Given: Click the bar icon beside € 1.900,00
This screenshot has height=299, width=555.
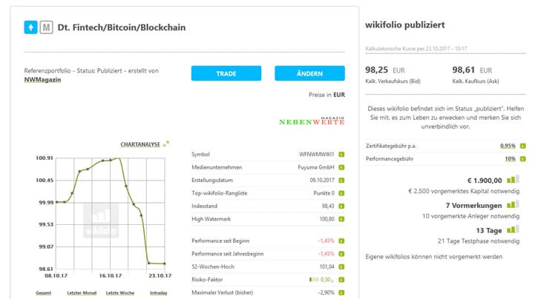Looking at the screenshot, I should click(513, 179).
